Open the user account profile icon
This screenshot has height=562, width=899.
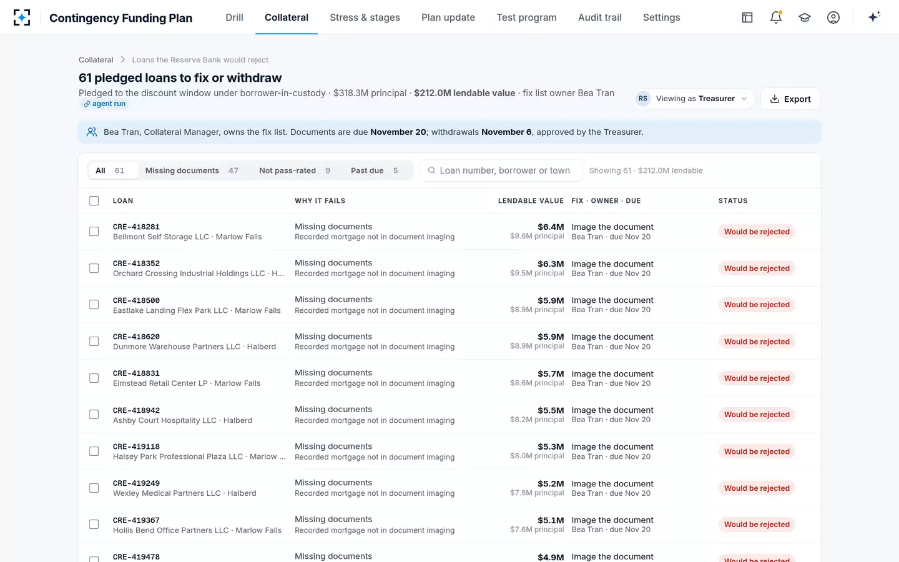tap(833, 17)
